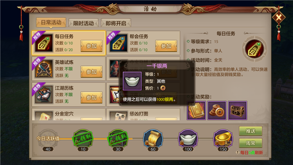Click 参加 for 英雄试炼
Viewport: 293px width, 165px height.
[x=92, y=72]
